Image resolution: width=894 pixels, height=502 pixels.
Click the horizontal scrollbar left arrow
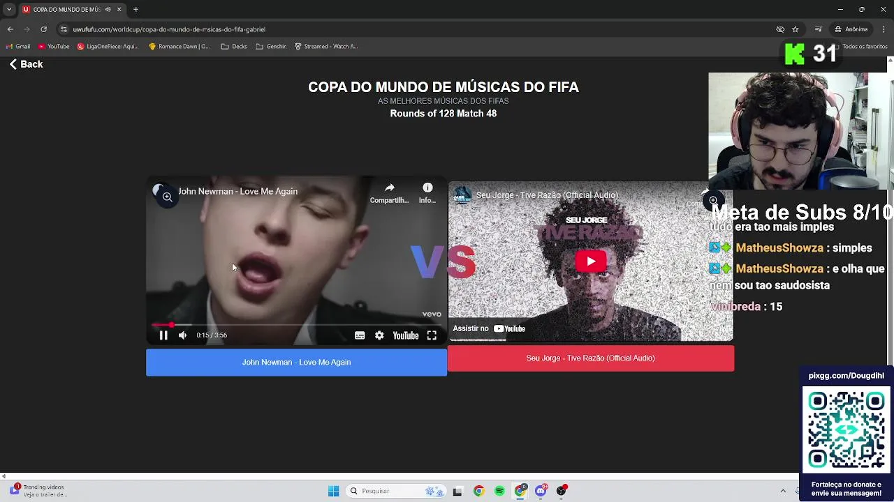[3, 476]
